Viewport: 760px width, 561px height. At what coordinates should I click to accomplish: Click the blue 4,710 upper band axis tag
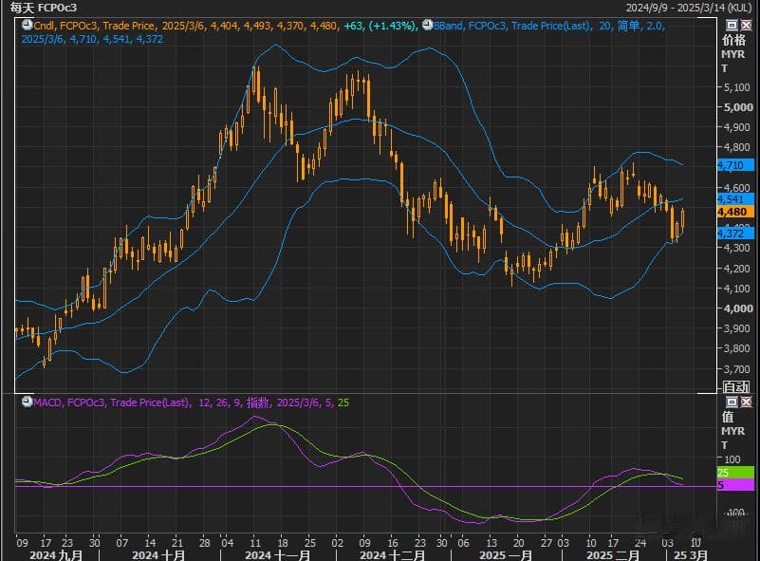coord(735,165)
